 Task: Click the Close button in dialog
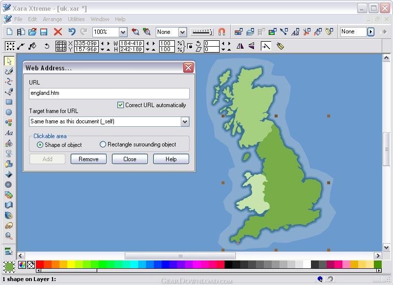130,159
